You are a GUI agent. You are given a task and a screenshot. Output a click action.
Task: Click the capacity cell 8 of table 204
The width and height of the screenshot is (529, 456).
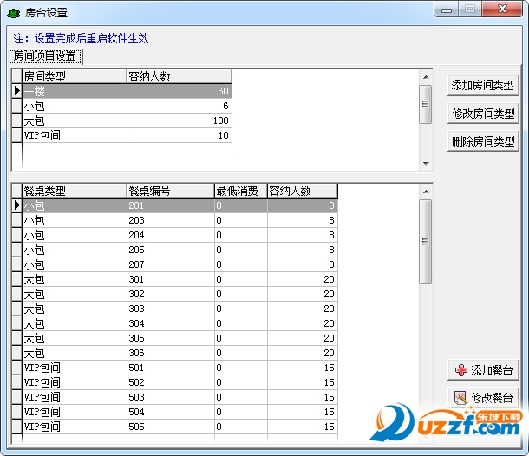click(303, 235)
